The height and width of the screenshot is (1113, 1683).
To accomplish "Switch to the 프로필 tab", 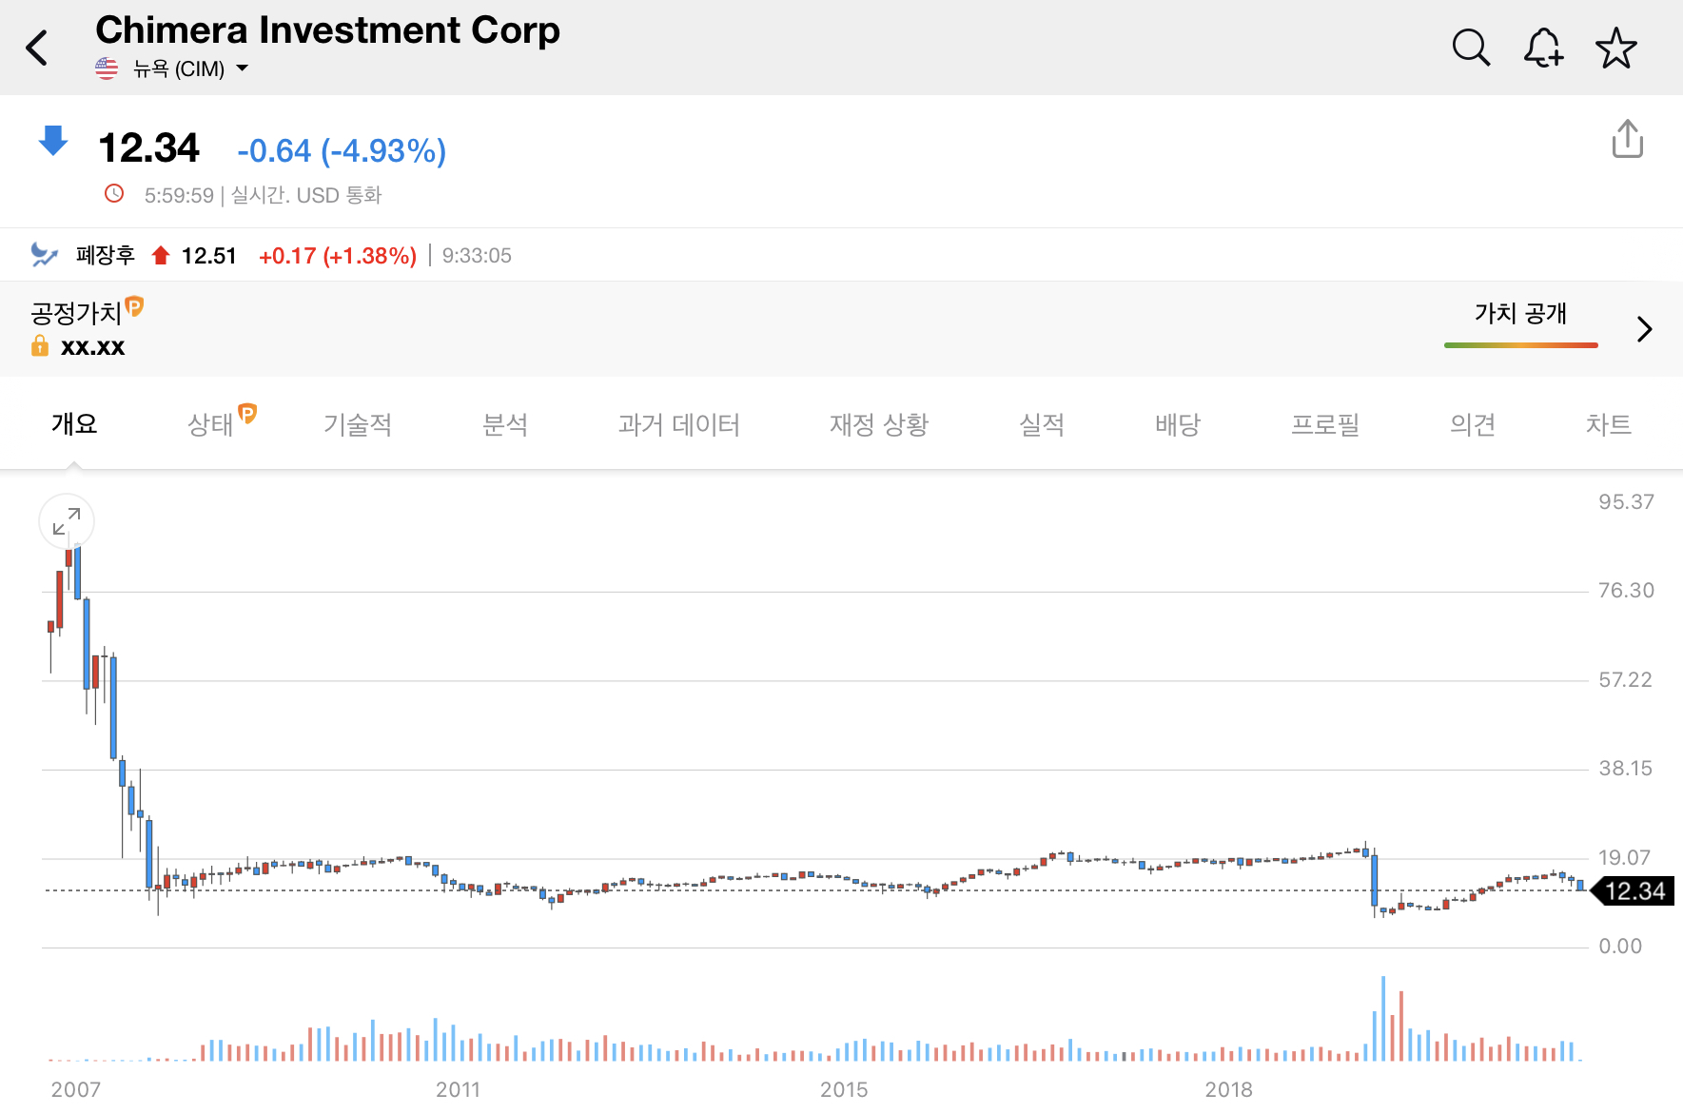I will click(x=1325, y=424).
